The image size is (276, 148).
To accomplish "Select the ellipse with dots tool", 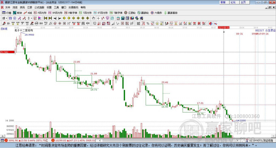I will point(36,23).
